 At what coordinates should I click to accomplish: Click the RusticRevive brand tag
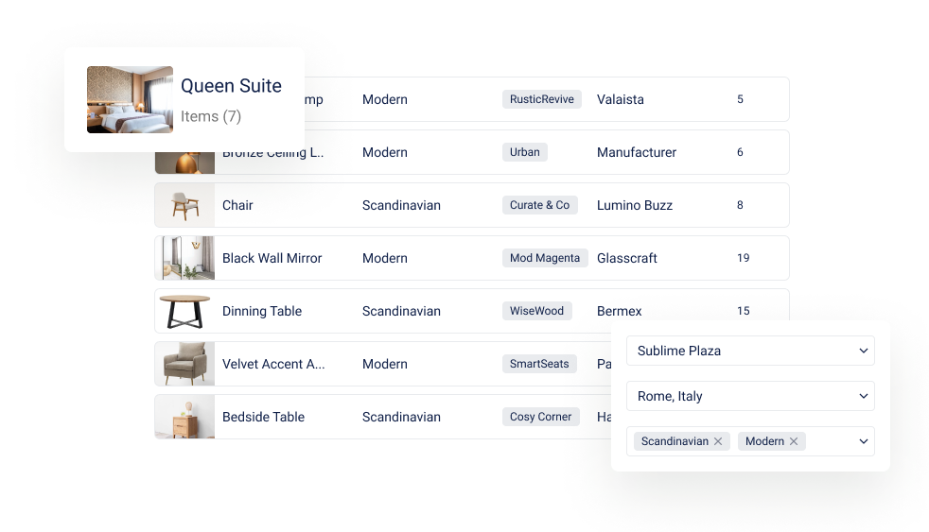pos(541,99)
